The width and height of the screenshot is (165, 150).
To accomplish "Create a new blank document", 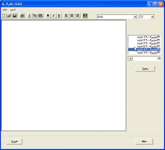I will point(4,16).
